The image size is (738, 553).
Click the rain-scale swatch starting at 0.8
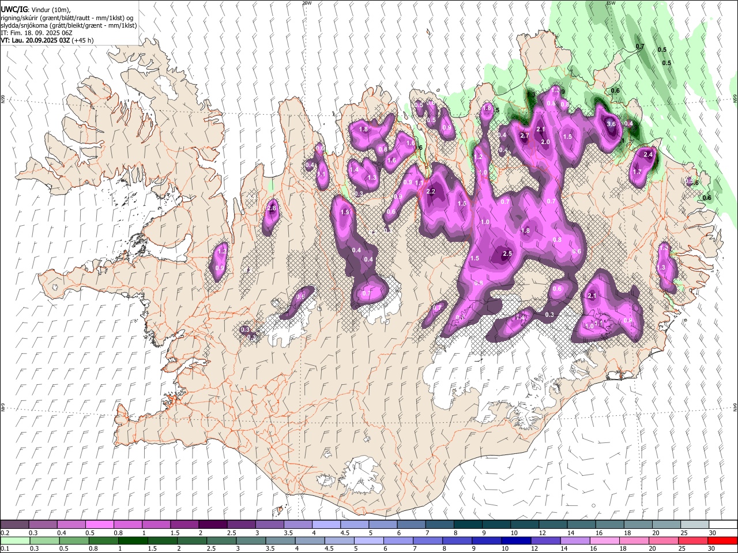coord(103,540)
